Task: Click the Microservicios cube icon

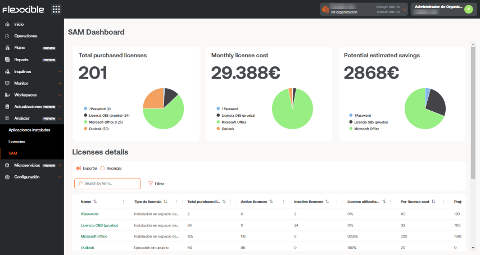Action: click(7, 165)
